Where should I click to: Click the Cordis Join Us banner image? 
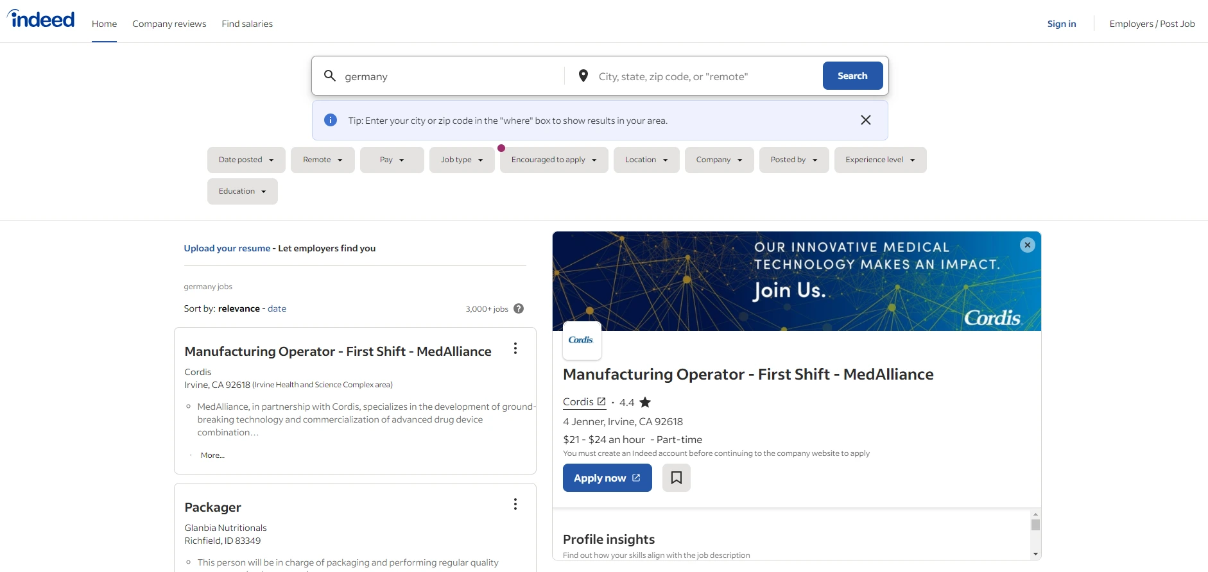click(x=797, y=281)
